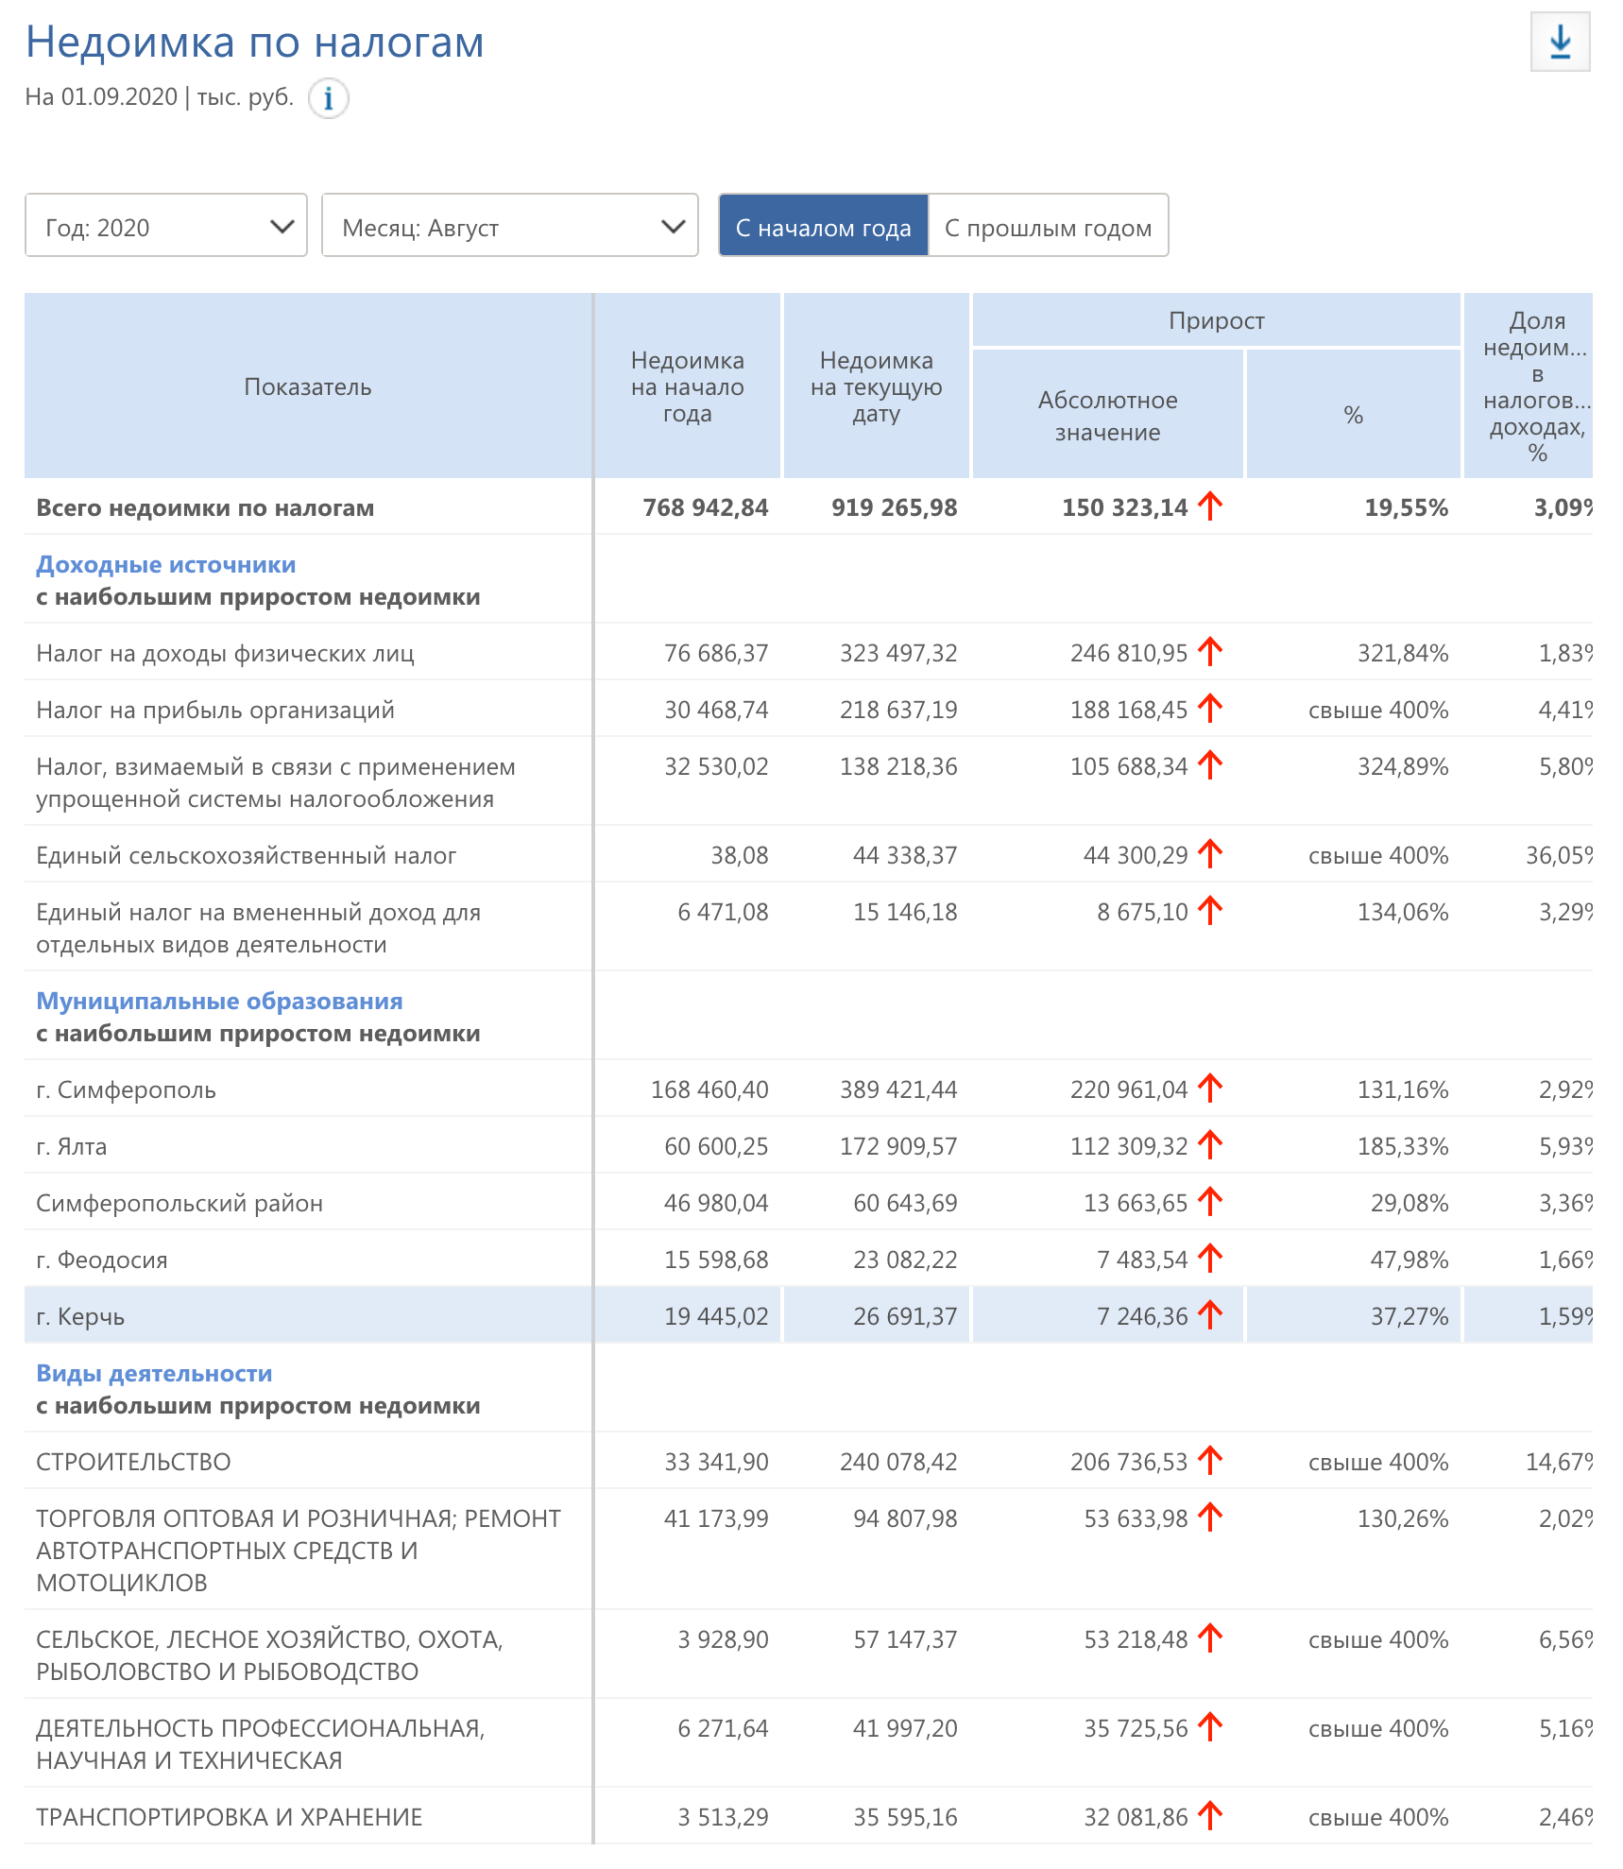1623x1869 pixels.
Task: Click red growth arrow in the total arrears row
Action: (1209, 506)
